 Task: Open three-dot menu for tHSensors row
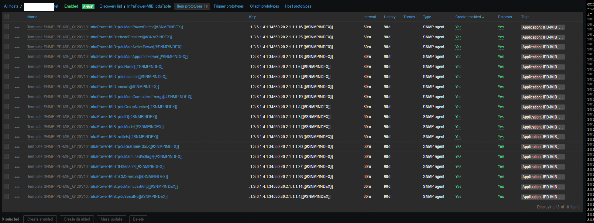pos(17,167)
